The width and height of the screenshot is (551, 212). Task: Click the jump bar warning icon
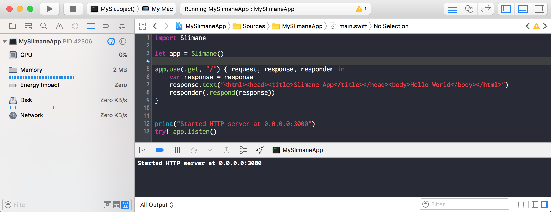pos(536,26)
